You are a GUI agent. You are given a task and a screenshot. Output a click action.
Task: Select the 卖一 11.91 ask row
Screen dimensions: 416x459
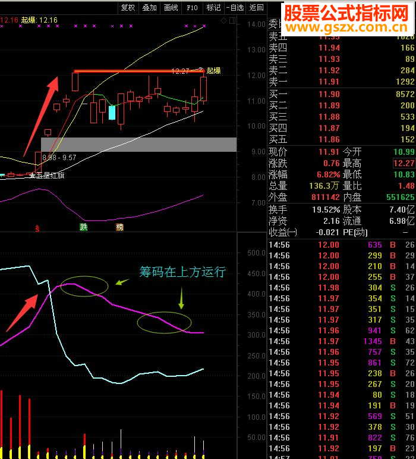pyautogui.click(x=342, y=82)
